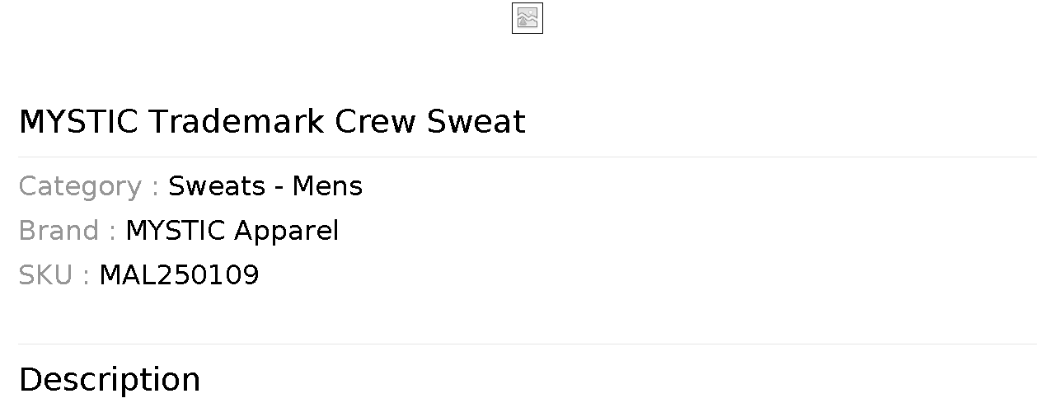Click the colon after the Category label
Screen dimensions: 1055x417
[x=155, y=188]
